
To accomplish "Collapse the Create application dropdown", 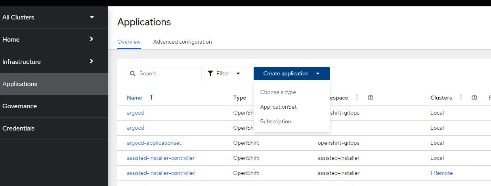I will tap(292, 74).
